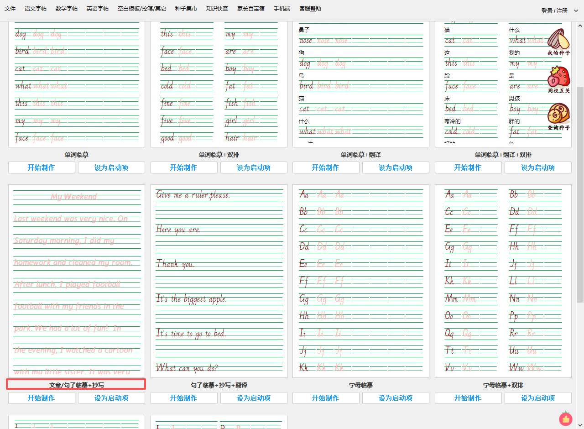Viewport: 584px width, 429px height.
Task: Open 客服帮助 in the menu bar
Action: (310, 9)
